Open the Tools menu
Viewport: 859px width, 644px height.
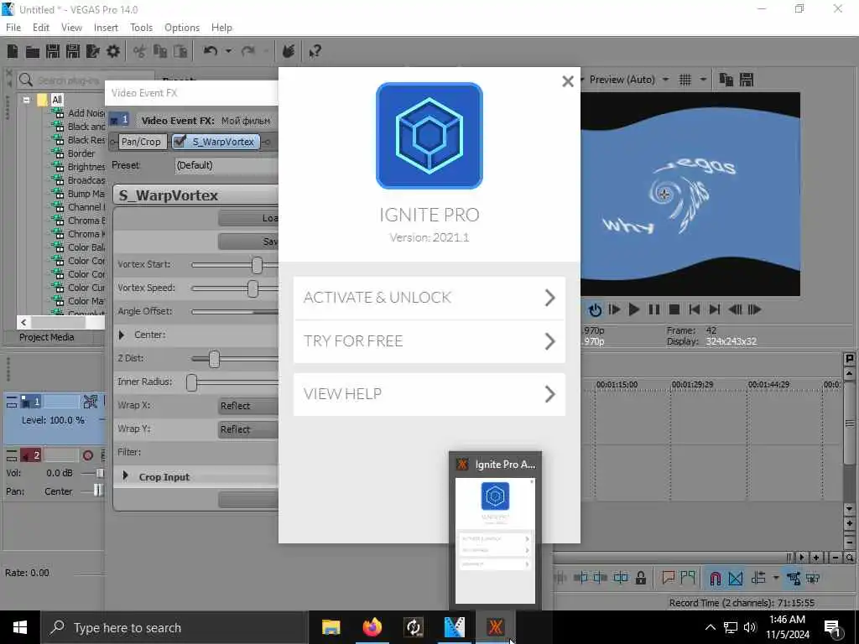[x=141, y=28]
